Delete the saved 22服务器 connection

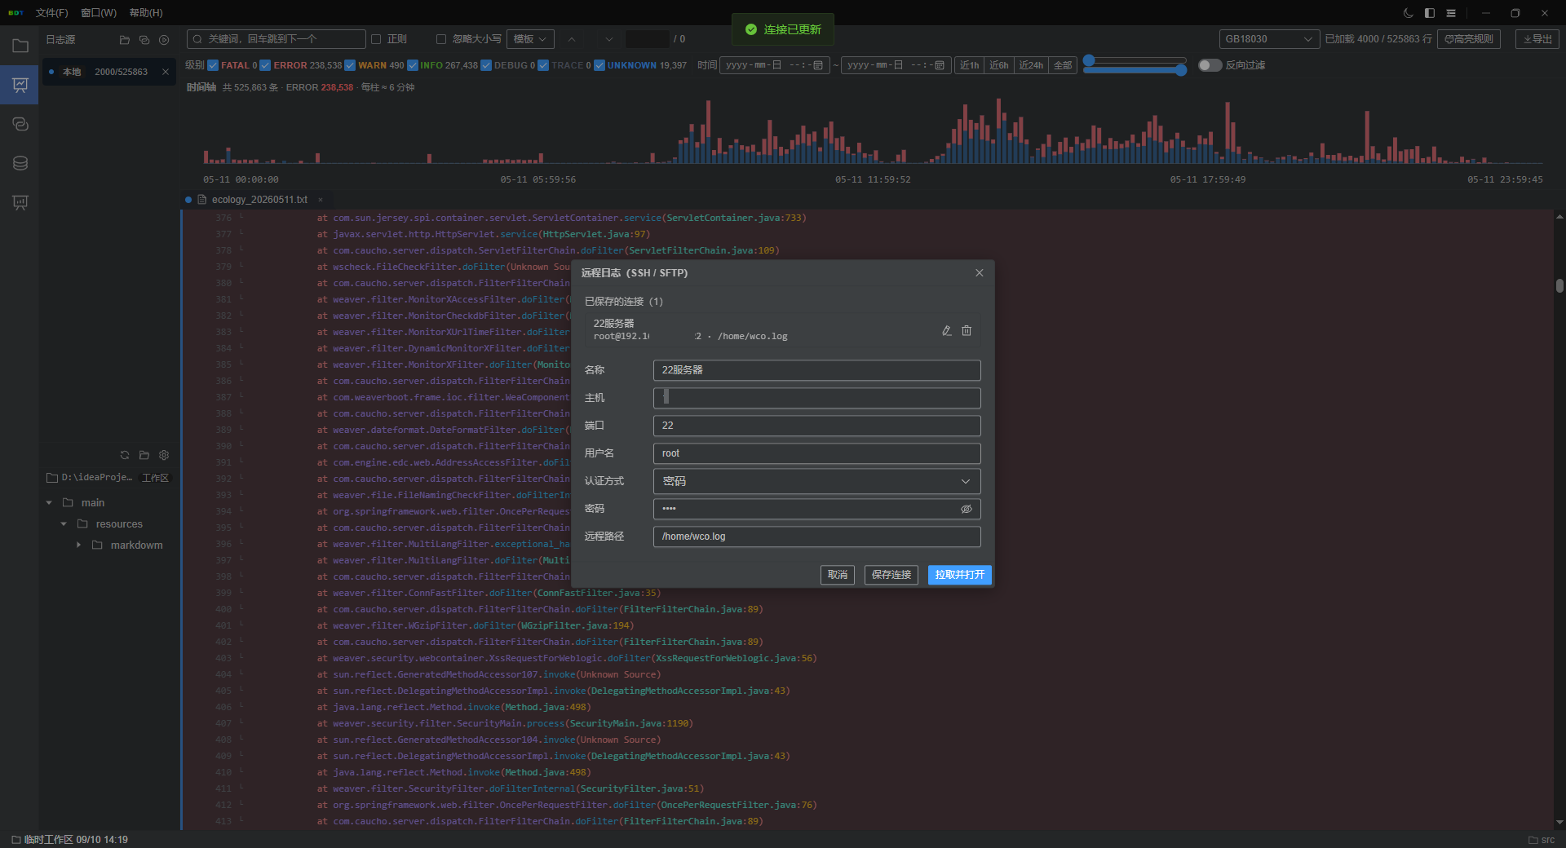967,330
